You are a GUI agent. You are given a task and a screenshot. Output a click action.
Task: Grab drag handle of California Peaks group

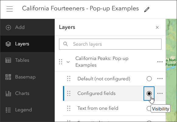61,62
